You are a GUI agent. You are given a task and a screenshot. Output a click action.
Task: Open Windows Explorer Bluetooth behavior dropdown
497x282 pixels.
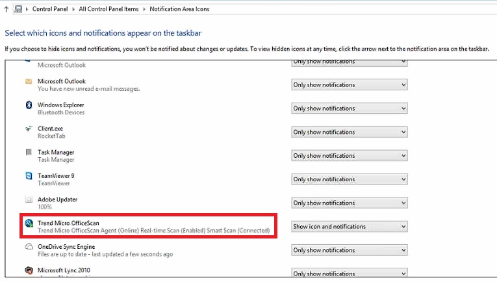click(350, 109)
